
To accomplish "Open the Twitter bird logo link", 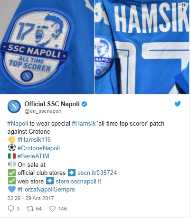I will [178, 104].
